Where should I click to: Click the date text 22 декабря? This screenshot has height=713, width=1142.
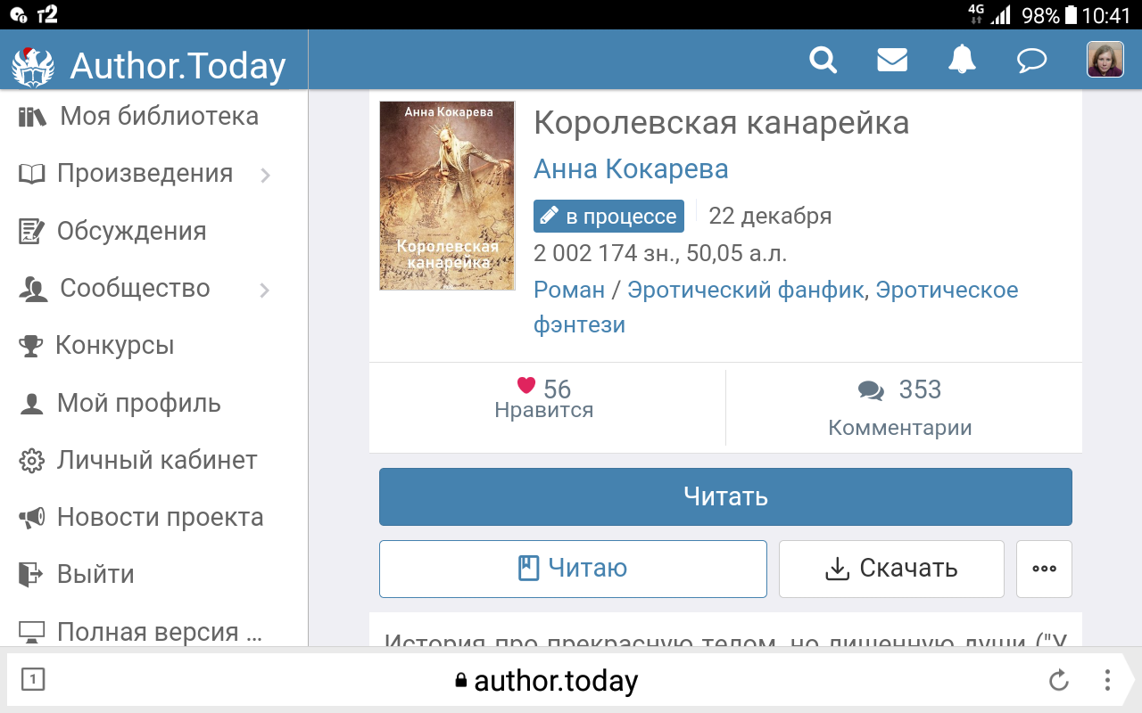click(x=770, y=216)
